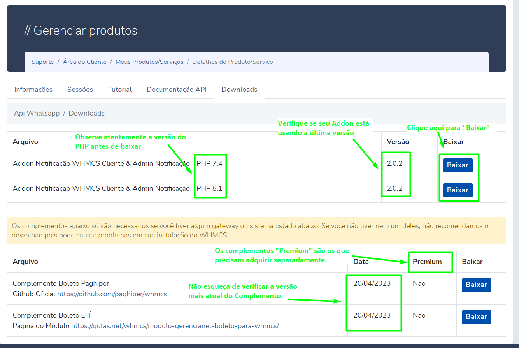This screenshot has width=519, height=348.
Task: Click the yellow complementos warning notice
Action: [x=256, y=230]
